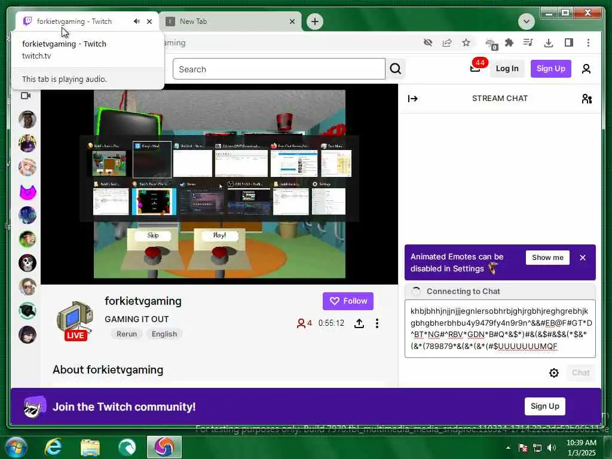Viewport: 612px width, 459px height.
Task: Open the Windows Start button
Action: [x=16, y=447]
